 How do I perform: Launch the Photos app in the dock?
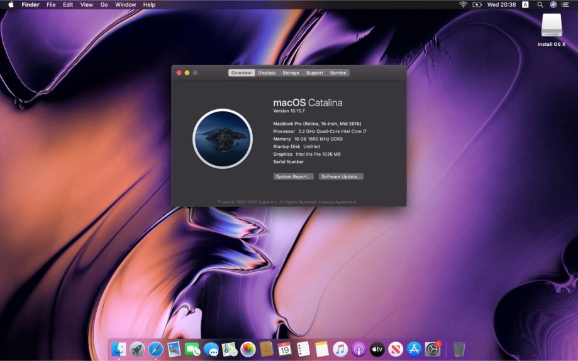pyautogui.click(x=248, y=349)
